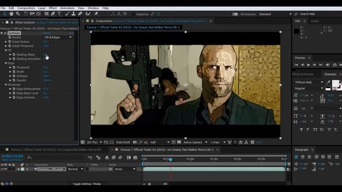Select the Rotation tool
This screenshot has height=192, width=342.
pyautogui.click(x=26, y=14)
